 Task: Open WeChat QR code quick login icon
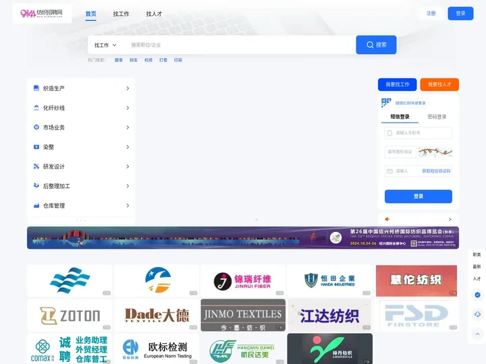[386, 102]
